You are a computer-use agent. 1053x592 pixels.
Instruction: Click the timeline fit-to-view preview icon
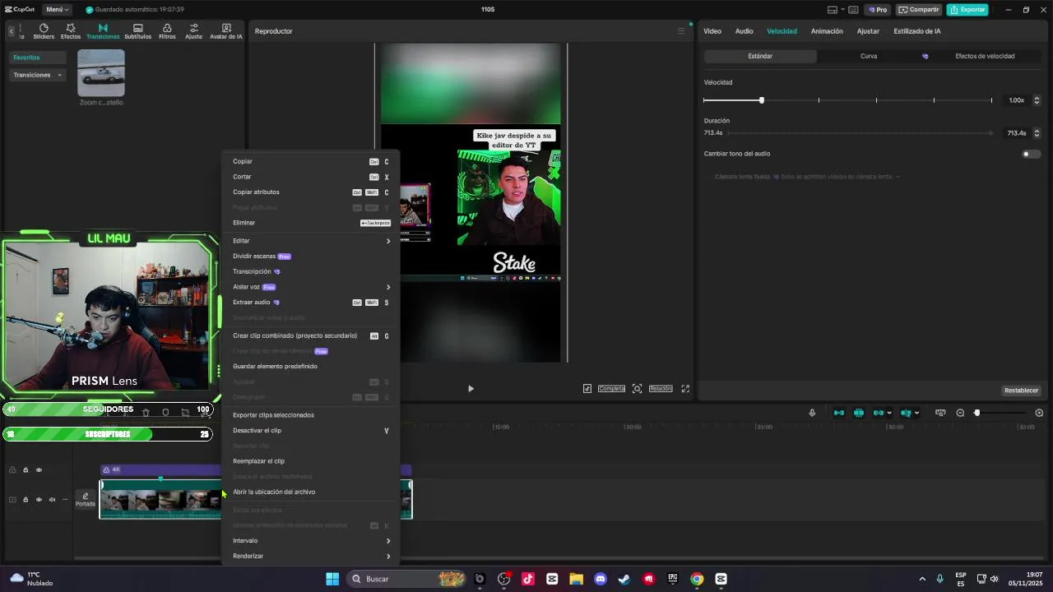(940, 413)
